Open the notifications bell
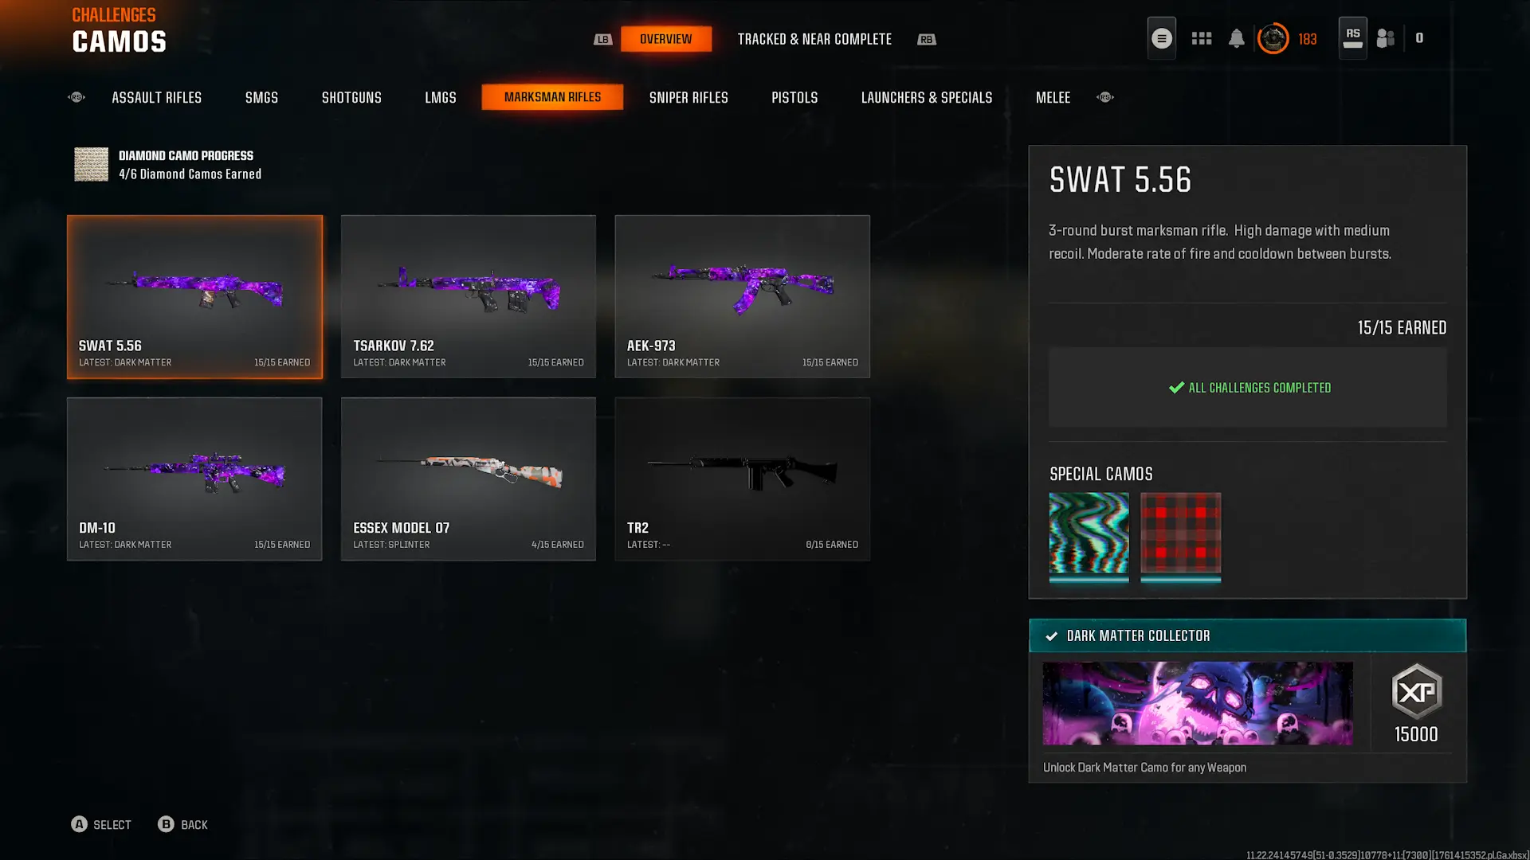This screenshot has width=1530, height=860. click(x=1236, y=38)
